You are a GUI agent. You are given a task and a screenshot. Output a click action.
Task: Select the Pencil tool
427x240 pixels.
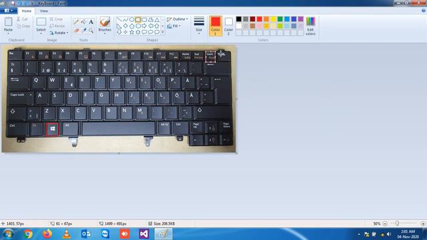coord(77,22)
